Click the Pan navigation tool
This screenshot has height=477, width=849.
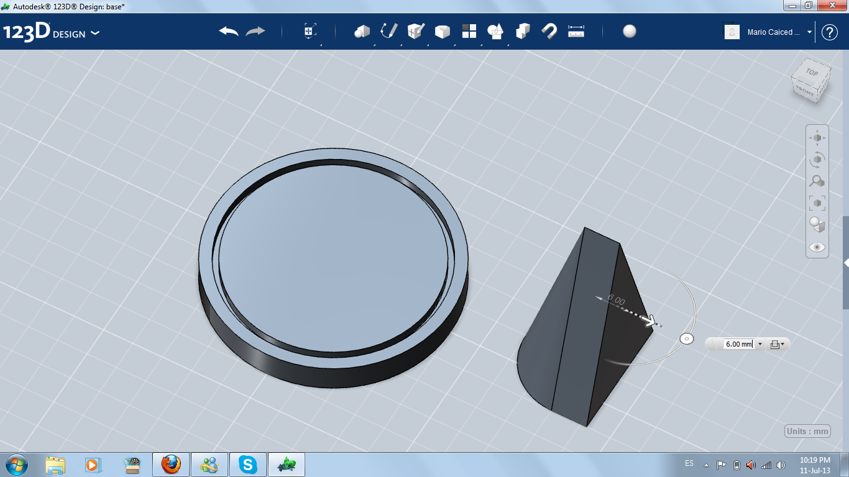817,137
